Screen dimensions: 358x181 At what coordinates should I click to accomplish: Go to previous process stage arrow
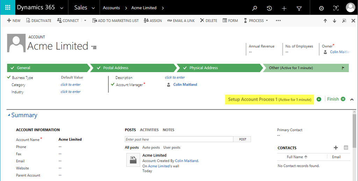point(319,99)
